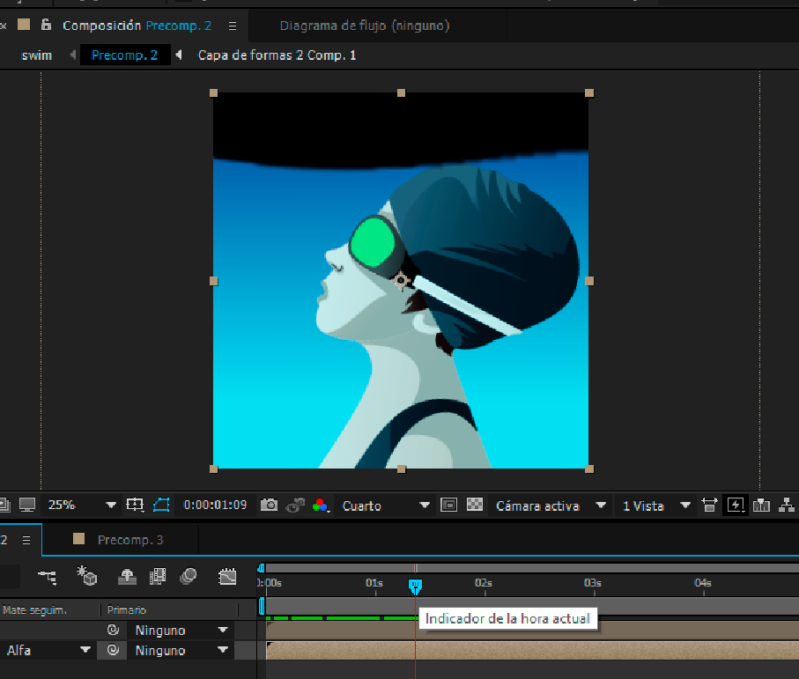The width and height of the screenshot is (799, 679).
Task: Toggle the region of interest
Action: [448, 505]
